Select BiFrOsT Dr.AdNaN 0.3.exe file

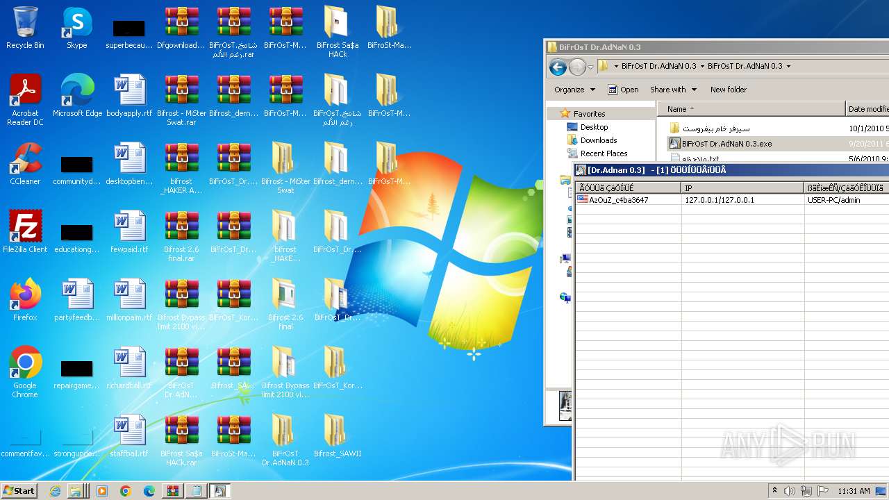pos(720,144)
